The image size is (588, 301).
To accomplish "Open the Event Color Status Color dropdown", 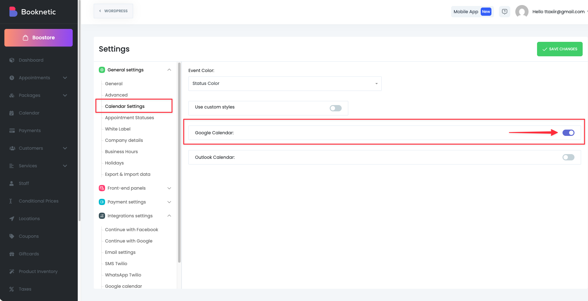I will click(x=285, y=84).
